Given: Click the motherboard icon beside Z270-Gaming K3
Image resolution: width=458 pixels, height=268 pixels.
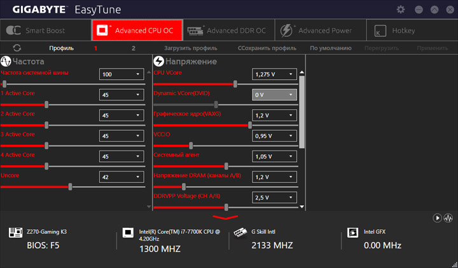Looking at the screenshot, I should (x=15, y=232).
